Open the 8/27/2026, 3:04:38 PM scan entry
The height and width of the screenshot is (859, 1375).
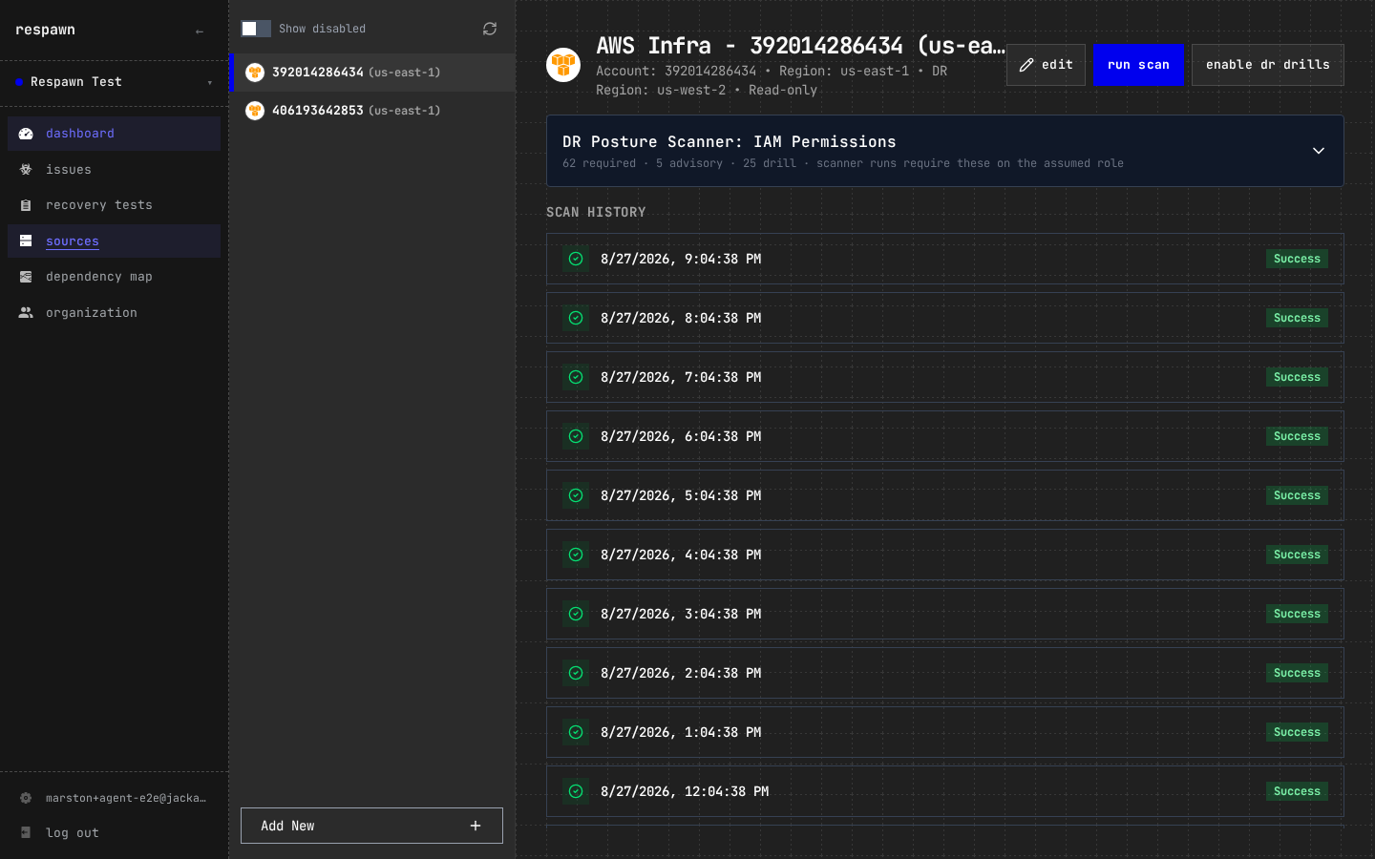945,614
